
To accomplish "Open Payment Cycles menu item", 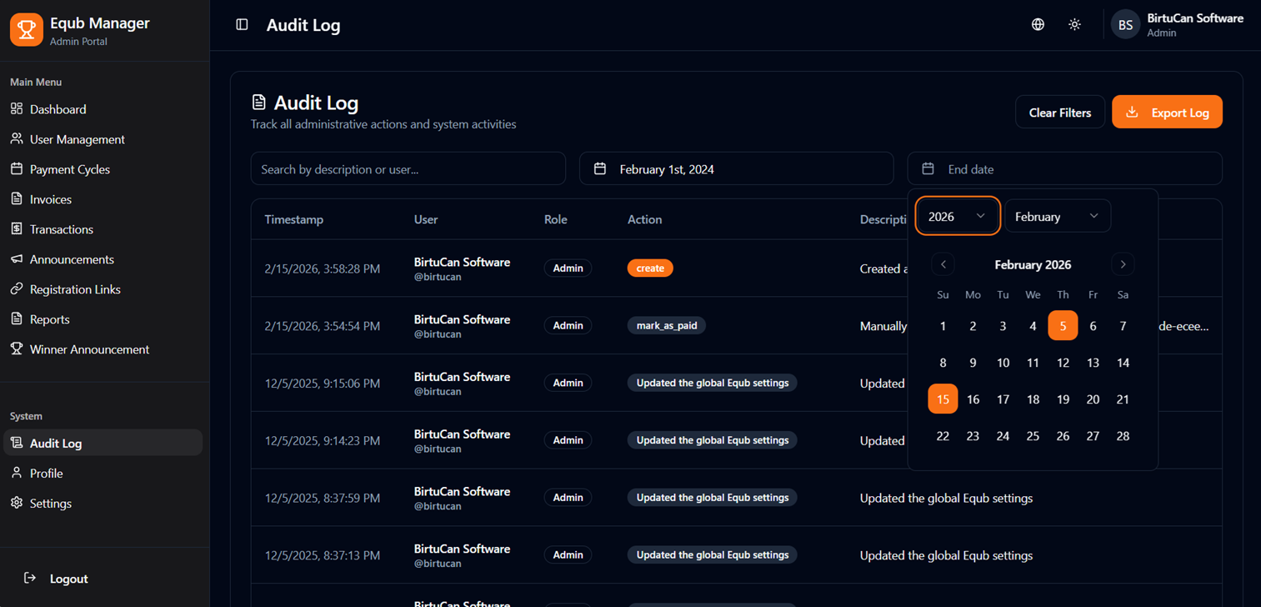I will click(70, 169).
